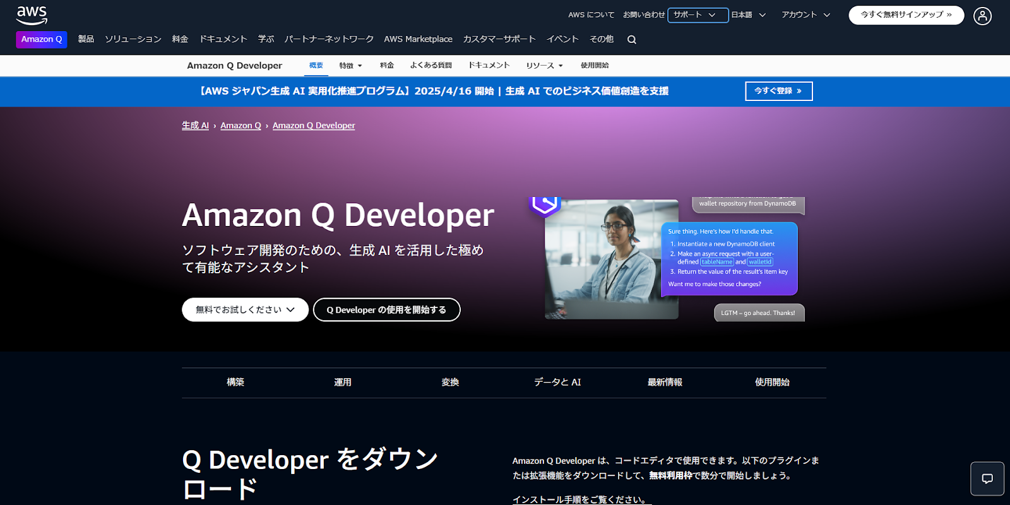Open the パートナーネットワーク menu
This screenshot has width=1010, height=505.
[329, 39]
